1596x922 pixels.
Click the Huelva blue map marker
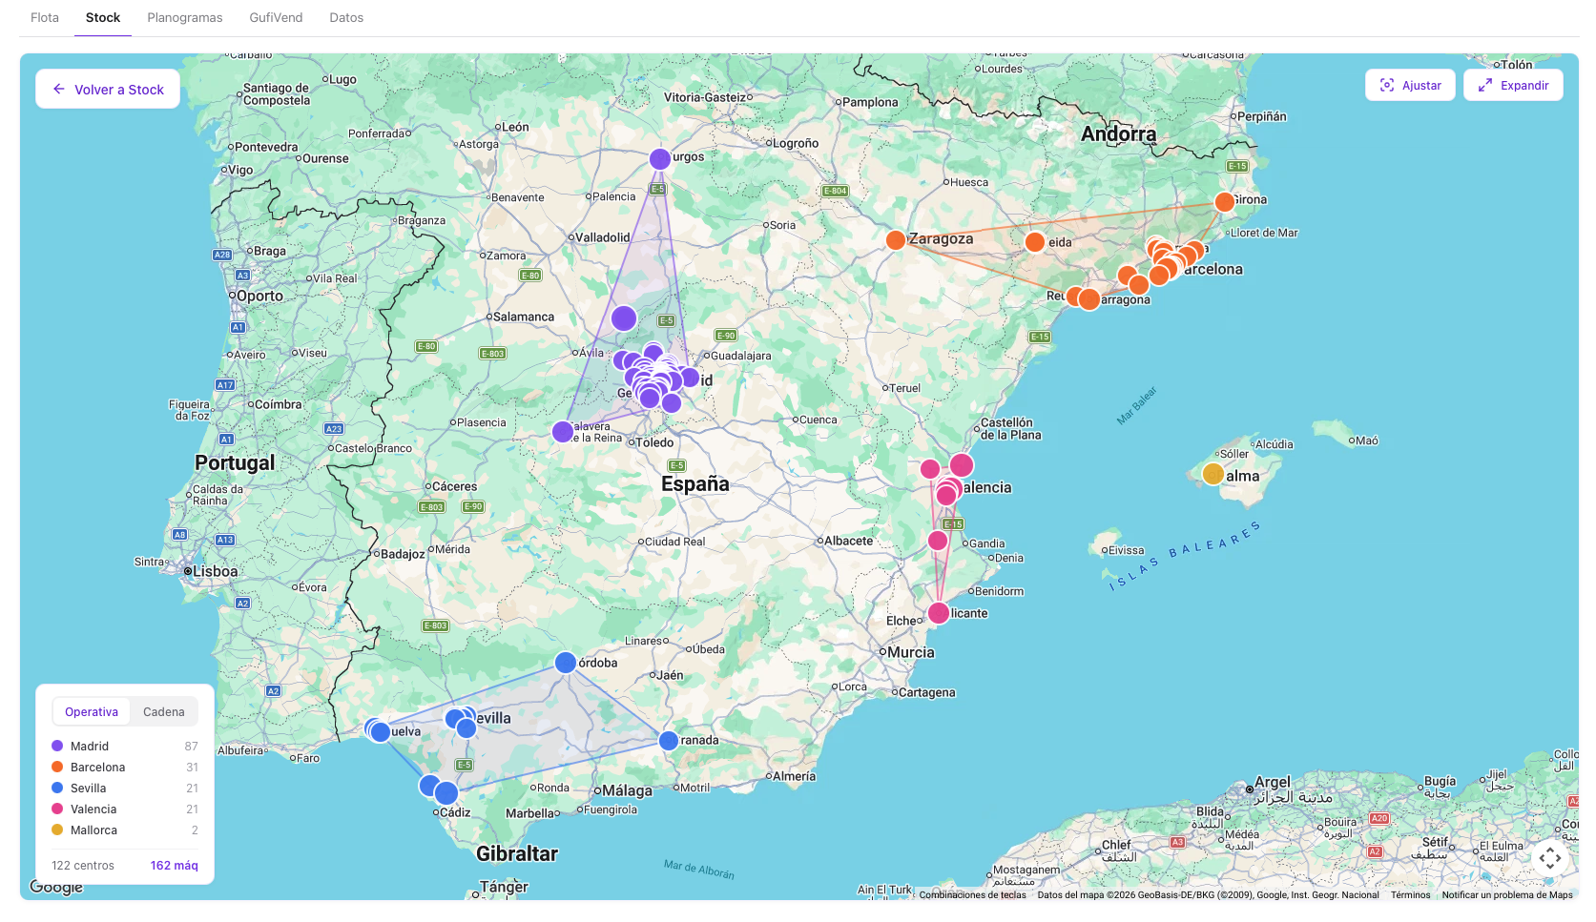380,732
